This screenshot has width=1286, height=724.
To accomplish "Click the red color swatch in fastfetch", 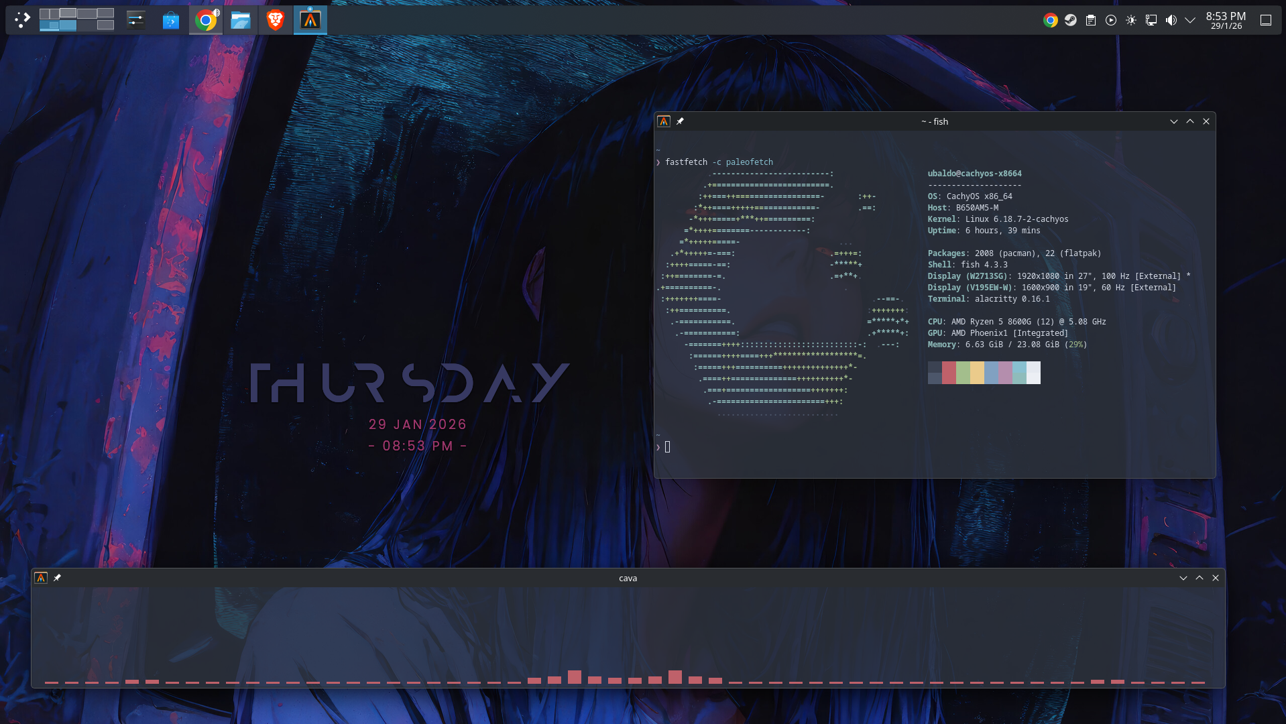I will click(949, 373).
